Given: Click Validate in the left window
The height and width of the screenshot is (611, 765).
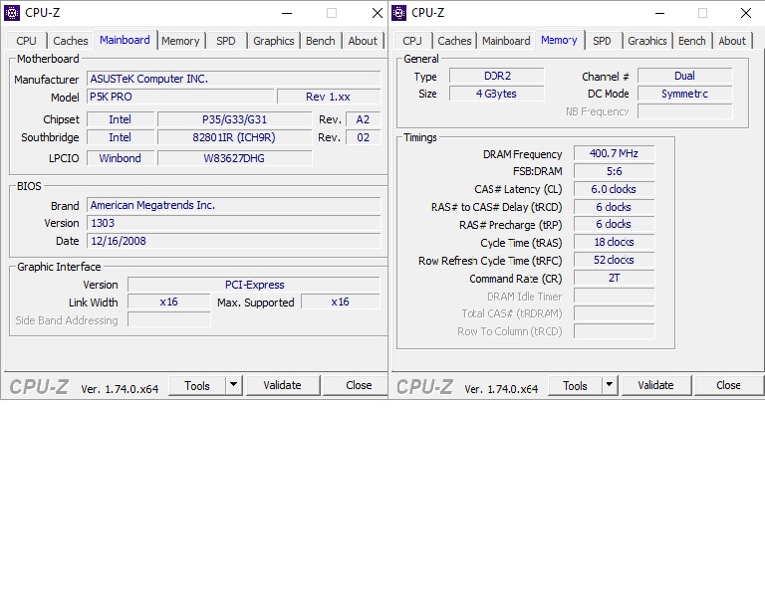Looking at the screenshot, I should [283, 385].
